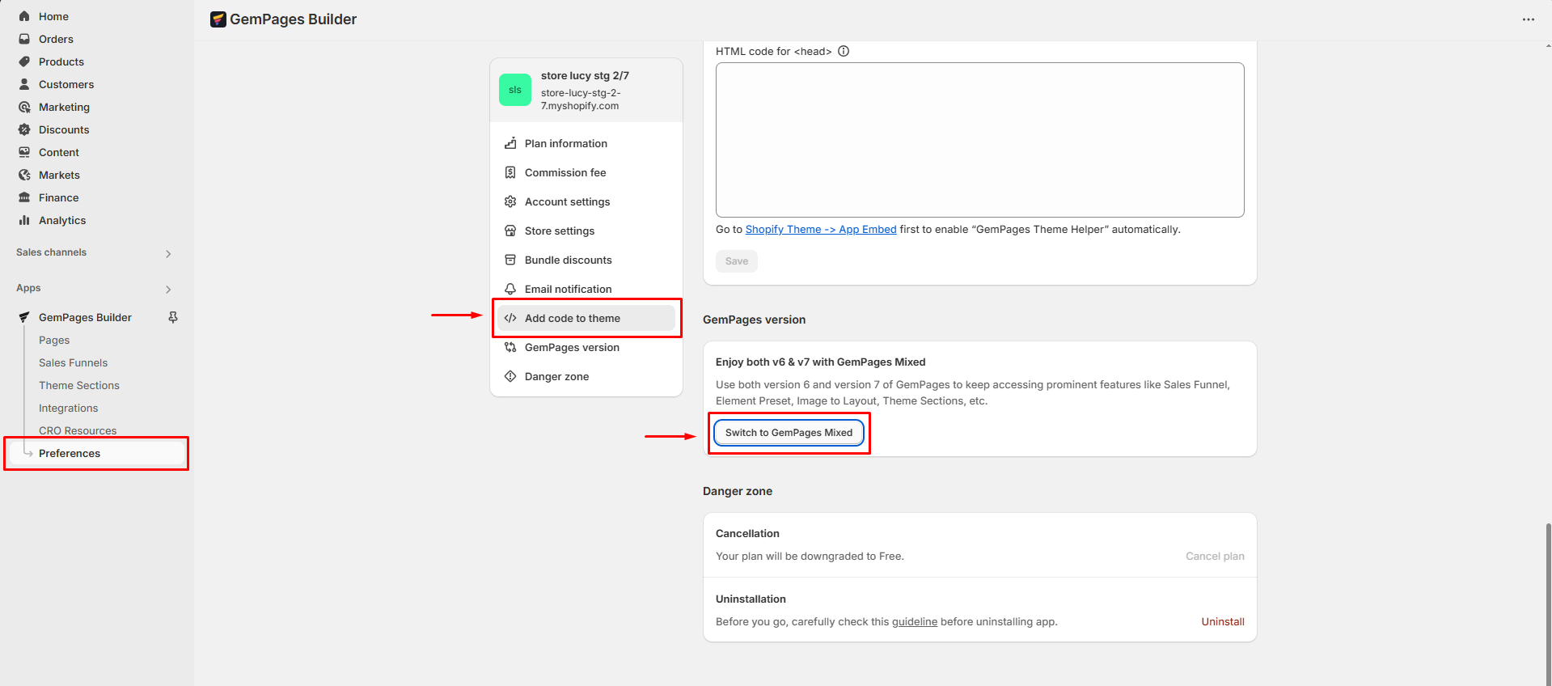This screenshot has height=686, width=1552.
Task: Go to Danger zone menu item
Action: tap(556, 376)
